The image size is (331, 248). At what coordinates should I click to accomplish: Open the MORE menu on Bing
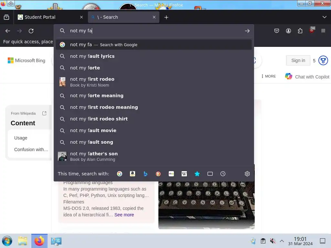click(269, 76)
